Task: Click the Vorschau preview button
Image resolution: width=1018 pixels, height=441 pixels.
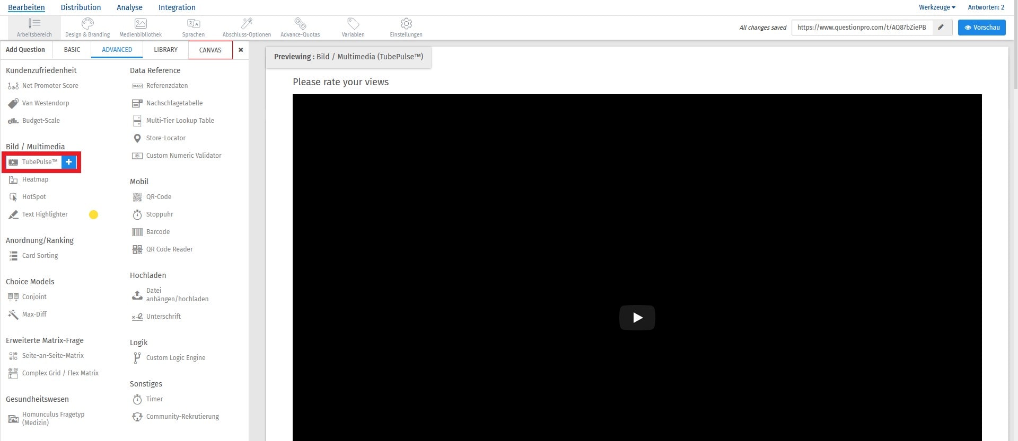Action: (982, 28)
